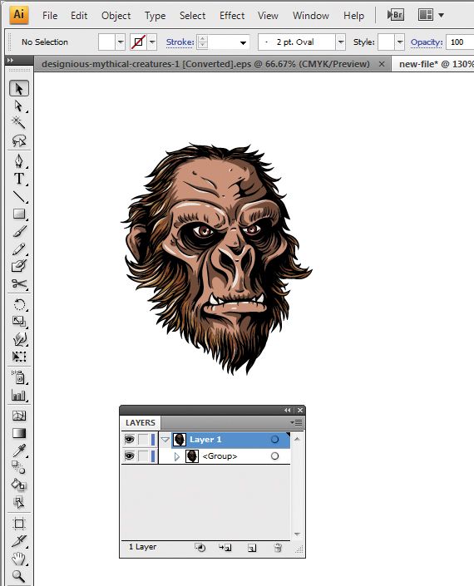Click the Opacity panel link
The image size is (474, 586).
(x=427, y=42)
